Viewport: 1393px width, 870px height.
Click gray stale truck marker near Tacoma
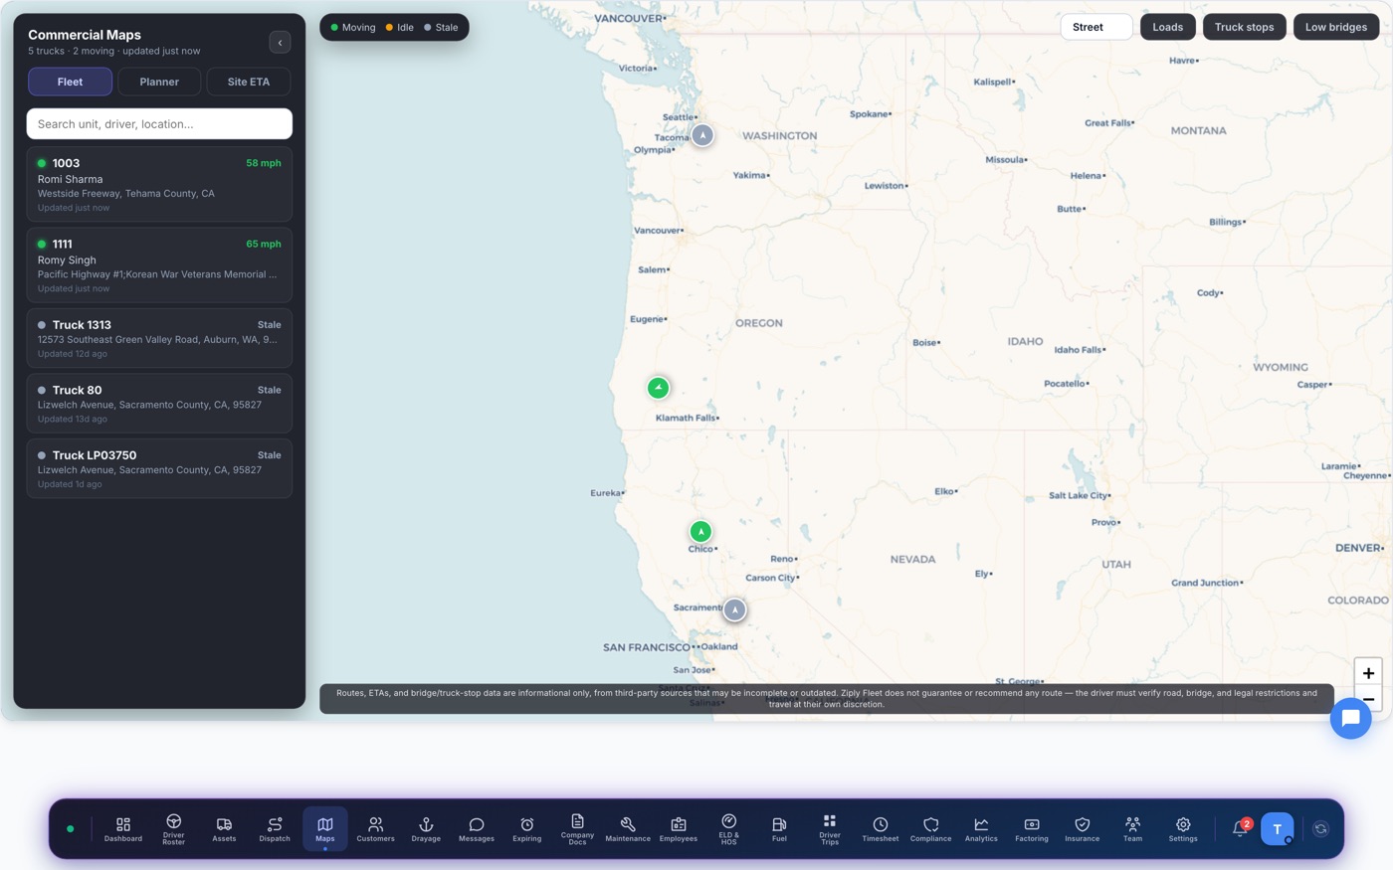point(702,135)
